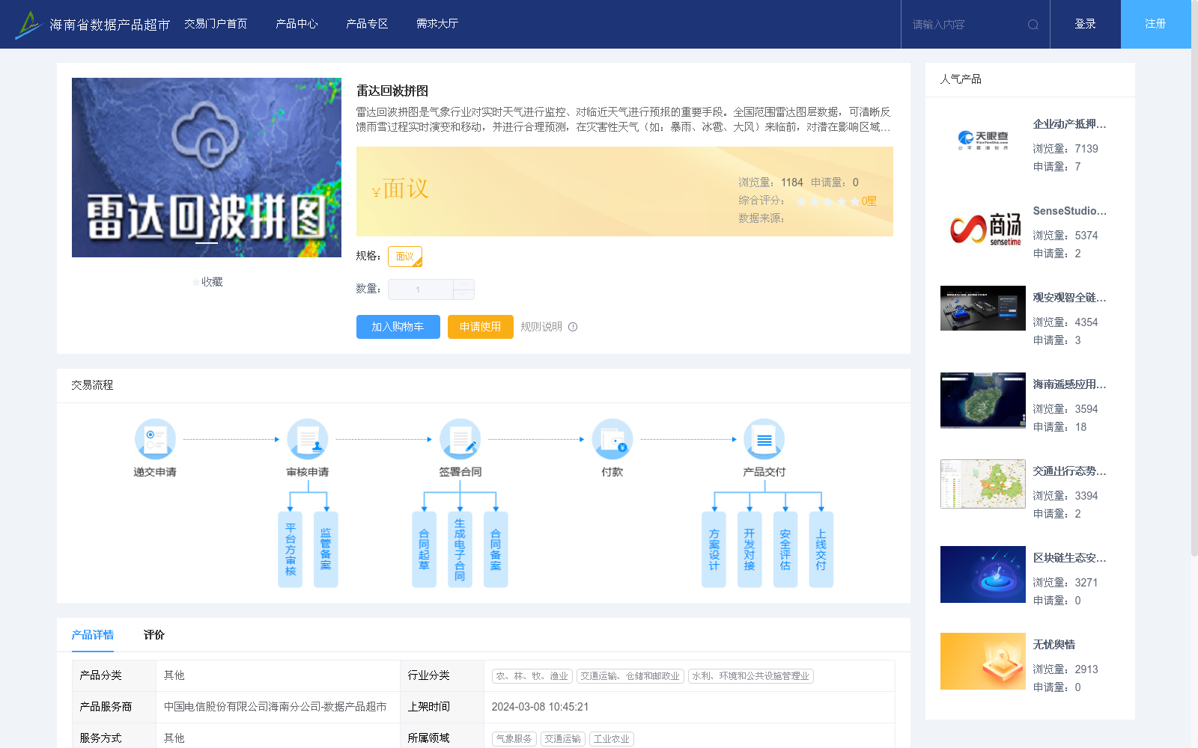The height and width of the screenshot is (748, 1198).
Task: Click the rating stars row
Action: pos(827,201)
